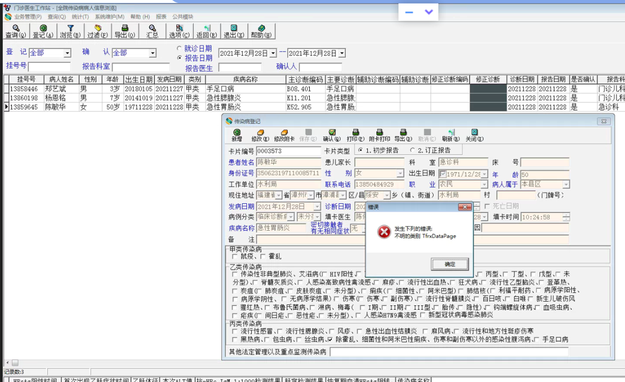Open the start report date picker dropdown
The width and height of the screenshot is (625, 382).
[273, 54]
